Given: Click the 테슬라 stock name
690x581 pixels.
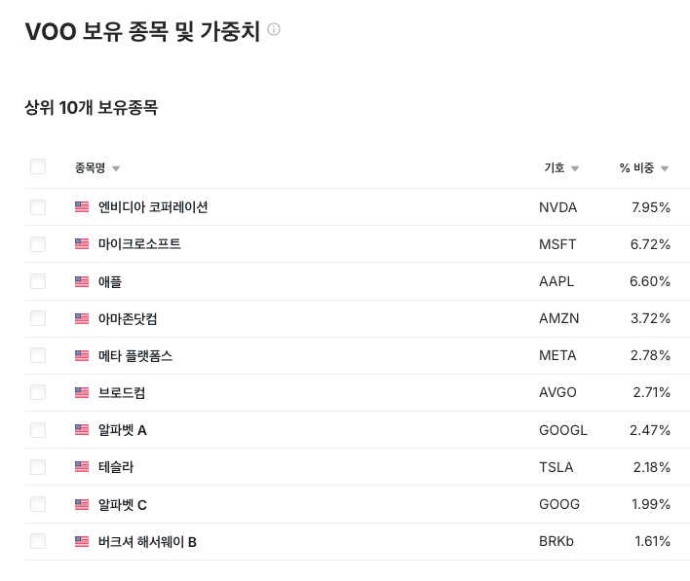Looking at the screenshot, I should pos(116,467).
